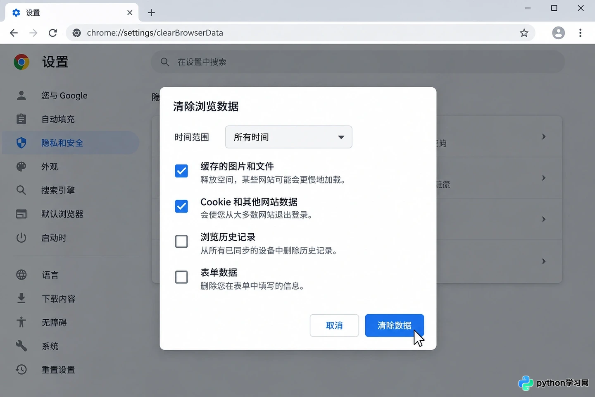Click the accessibility icon for 无障碍
The height and width of the screenshot is (397, 595).
(x=21, y=322)
